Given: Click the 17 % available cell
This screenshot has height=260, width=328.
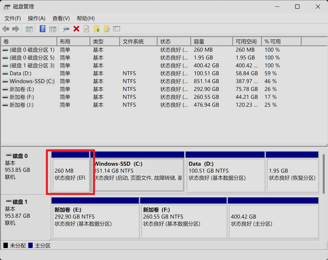Looking at the screenshot, I should point(270,97).
